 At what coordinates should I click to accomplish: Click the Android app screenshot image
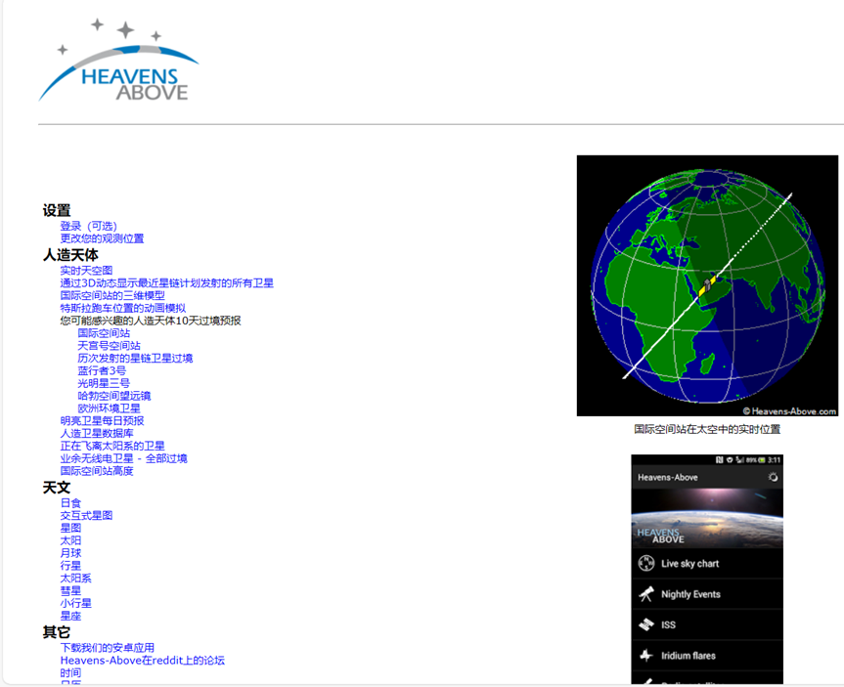(x=707, y=569)
